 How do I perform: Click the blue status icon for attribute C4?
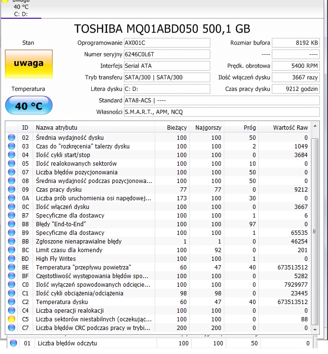click(12, 310)
